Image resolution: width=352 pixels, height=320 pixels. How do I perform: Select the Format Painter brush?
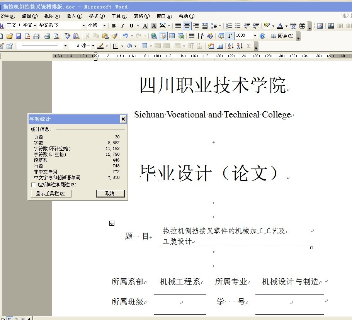(114, 36)
